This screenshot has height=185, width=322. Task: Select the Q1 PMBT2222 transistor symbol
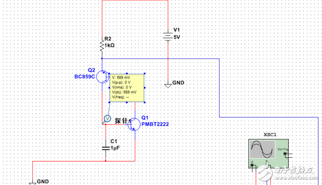coord(134,124)
